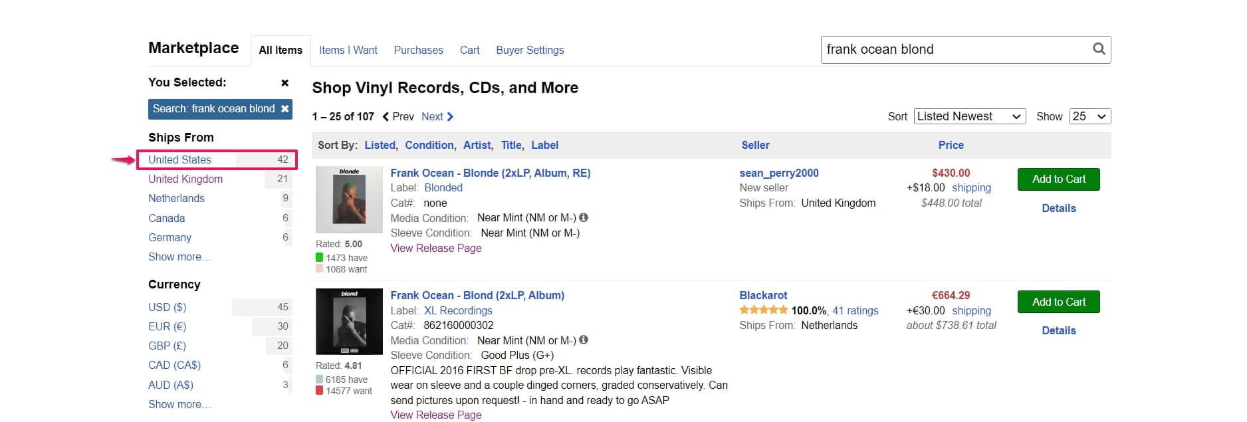Clear all selected filters with the X
1247x422 pixels.
284,82
